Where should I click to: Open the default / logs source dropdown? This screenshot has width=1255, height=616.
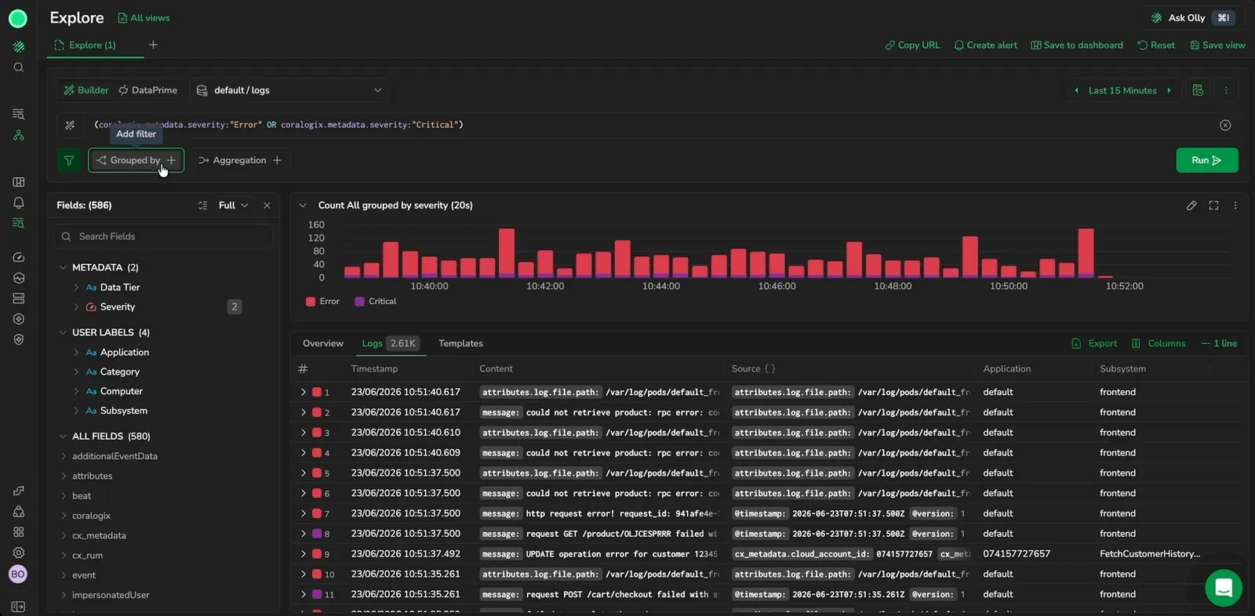289,91
